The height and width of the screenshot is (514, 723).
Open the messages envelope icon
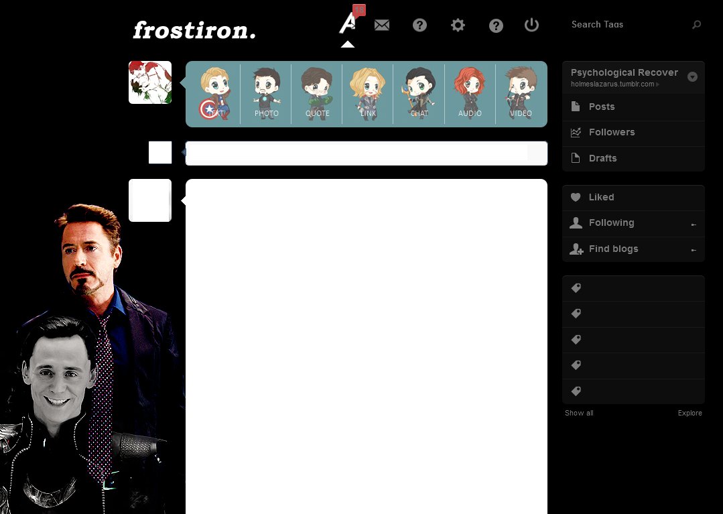click(382, 25)
